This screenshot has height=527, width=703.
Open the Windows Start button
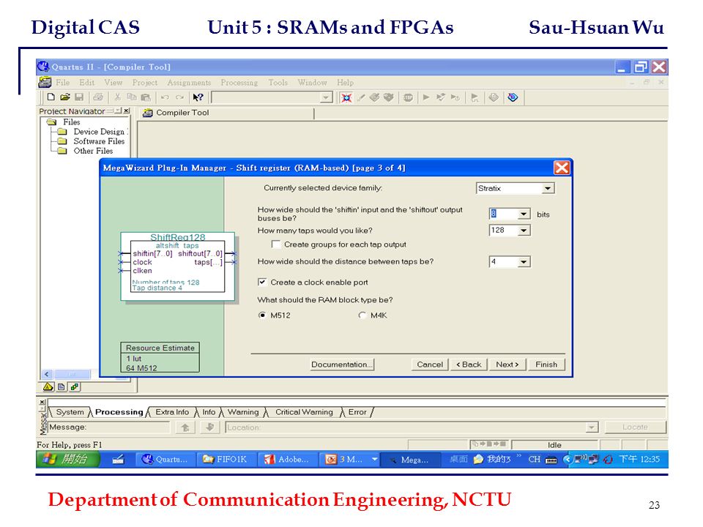67,460
